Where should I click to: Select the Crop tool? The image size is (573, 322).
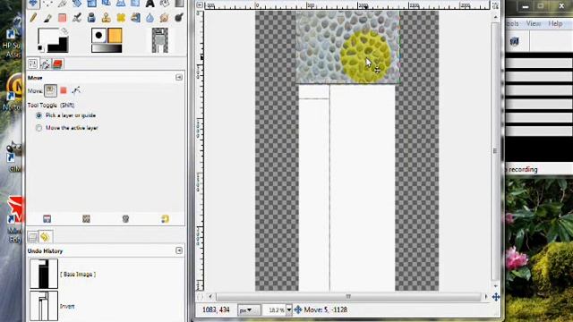tap(62, 4)
